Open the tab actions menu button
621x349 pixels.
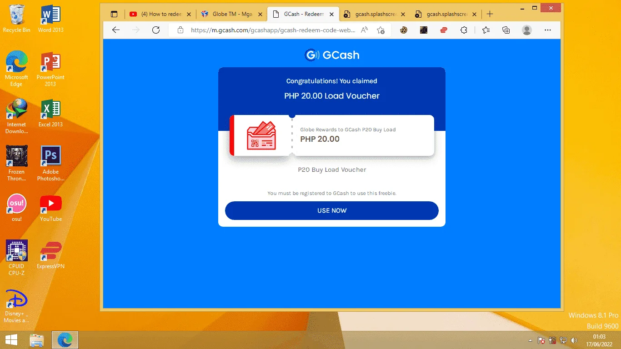pos(114,14)
